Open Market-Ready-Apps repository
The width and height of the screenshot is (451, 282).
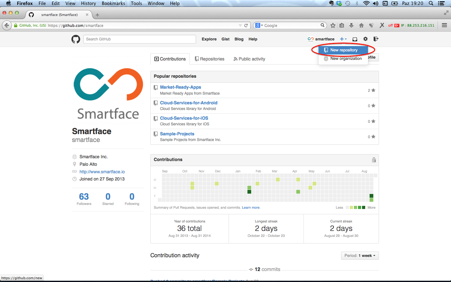pos(180,87)
